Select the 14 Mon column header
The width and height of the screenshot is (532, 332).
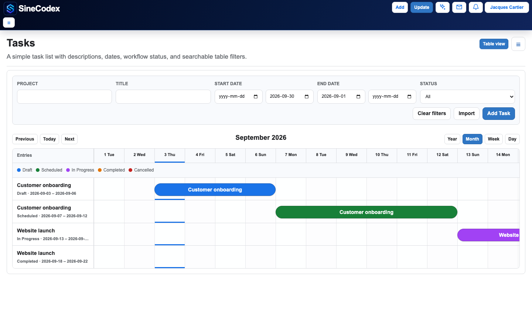click(503, 155)
